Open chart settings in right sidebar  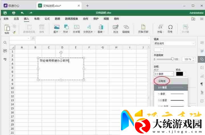(202, 76)
